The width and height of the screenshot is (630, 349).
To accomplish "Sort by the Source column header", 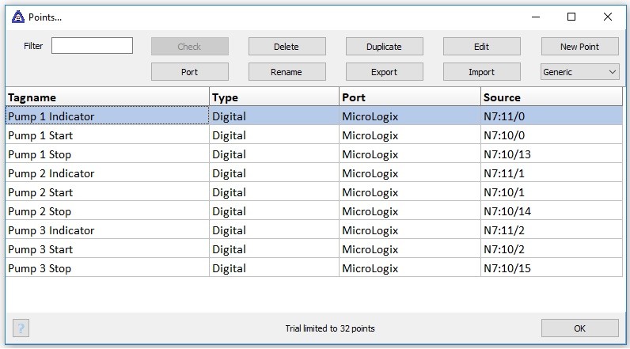I will [x=552, y=97].
